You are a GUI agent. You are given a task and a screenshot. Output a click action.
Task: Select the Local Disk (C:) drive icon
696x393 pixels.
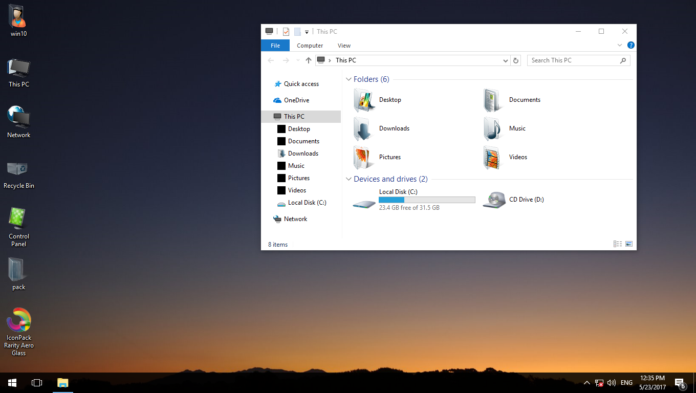(364, 203)
